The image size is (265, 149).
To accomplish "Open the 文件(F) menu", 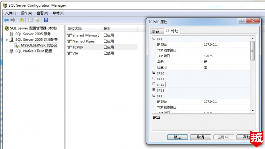I will coord(11,13).
